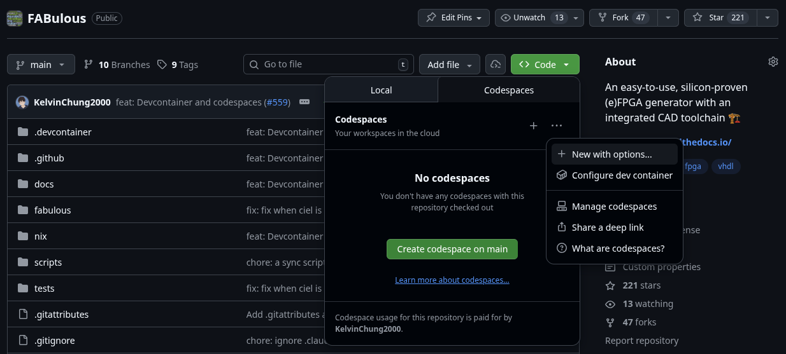Click the star icon beside 221 stars
The width and height of the screenshot is (786, 354).
610,285
